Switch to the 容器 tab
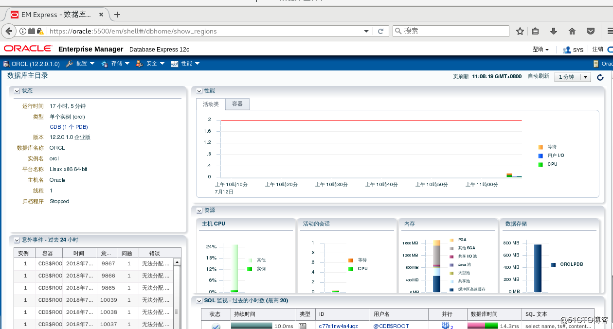 tap(237, 104)
